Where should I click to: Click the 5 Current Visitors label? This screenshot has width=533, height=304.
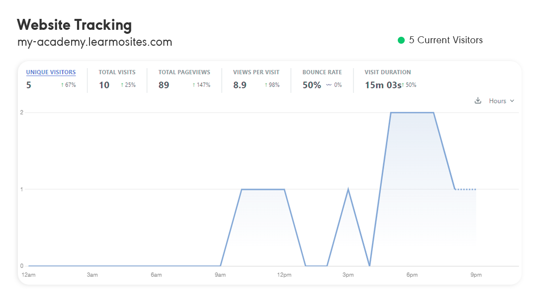[445, 40]
